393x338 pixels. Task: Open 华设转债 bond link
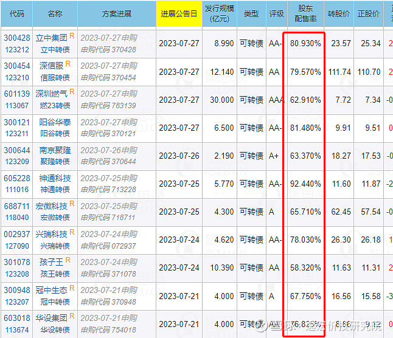55,329
